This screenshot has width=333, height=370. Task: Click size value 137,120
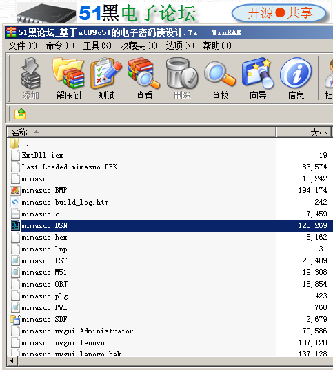313,342
